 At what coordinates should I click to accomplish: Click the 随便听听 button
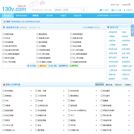[63, 66]
